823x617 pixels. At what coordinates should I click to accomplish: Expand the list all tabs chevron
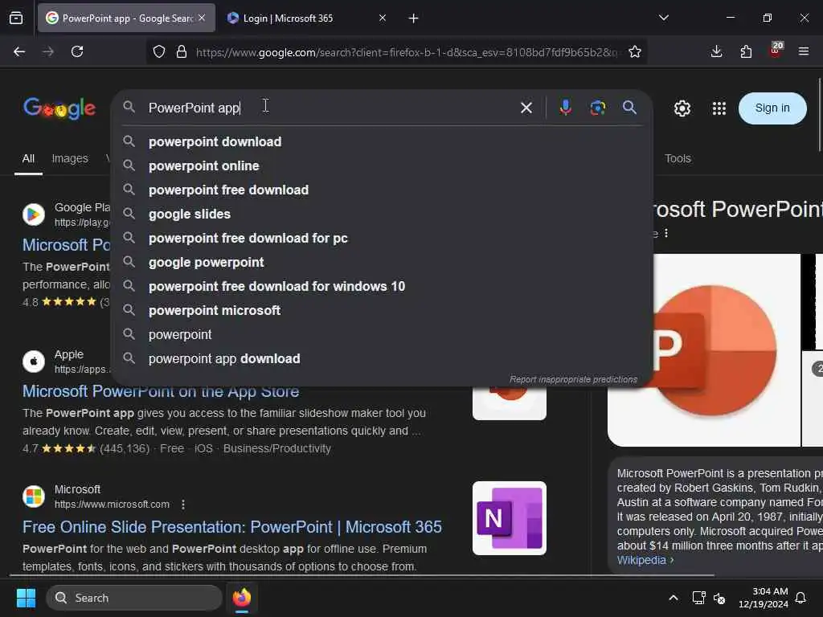[x=663, y=18]
